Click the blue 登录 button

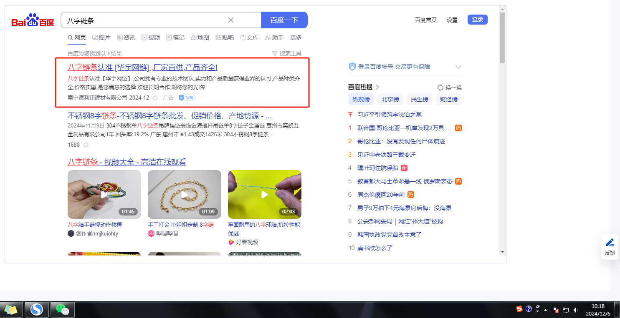point(478,20)
